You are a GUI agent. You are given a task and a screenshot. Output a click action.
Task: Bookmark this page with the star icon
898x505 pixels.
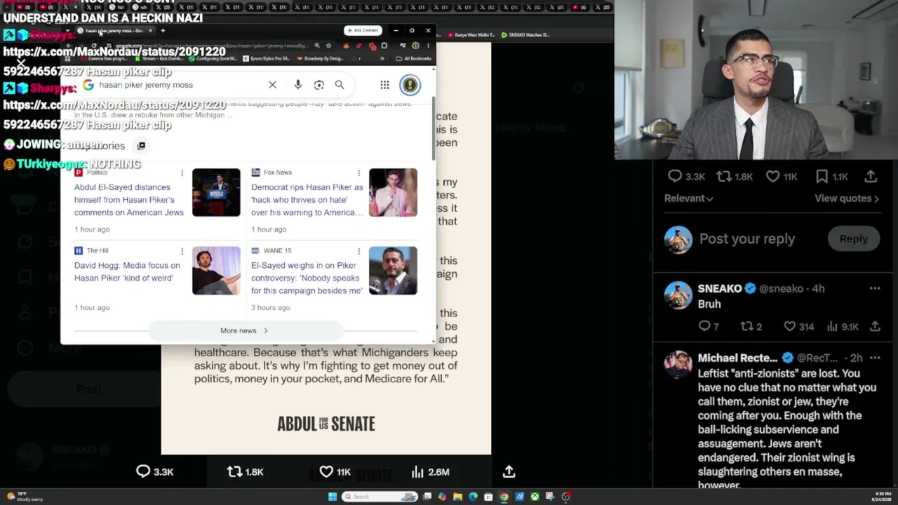328,46
